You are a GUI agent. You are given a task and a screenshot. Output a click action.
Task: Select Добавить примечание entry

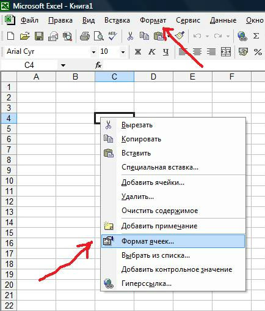173,226
